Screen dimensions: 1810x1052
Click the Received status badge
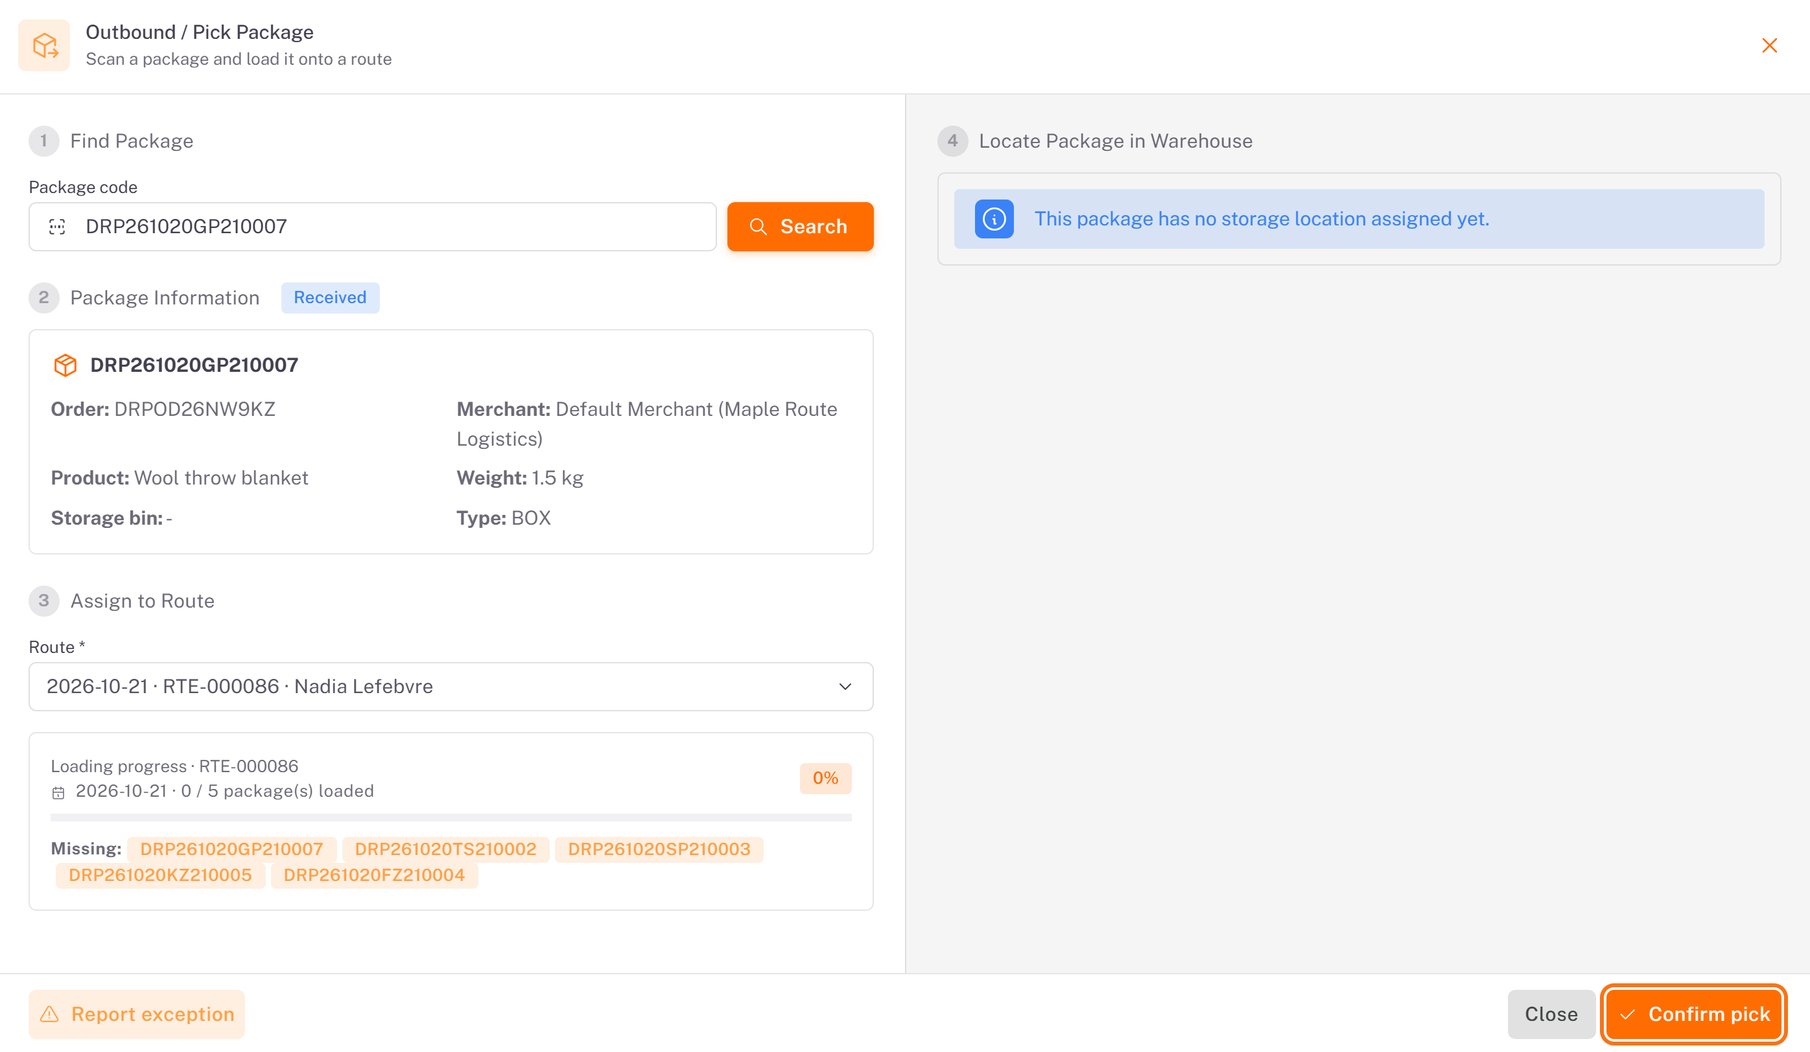click(x=330, y=298)
